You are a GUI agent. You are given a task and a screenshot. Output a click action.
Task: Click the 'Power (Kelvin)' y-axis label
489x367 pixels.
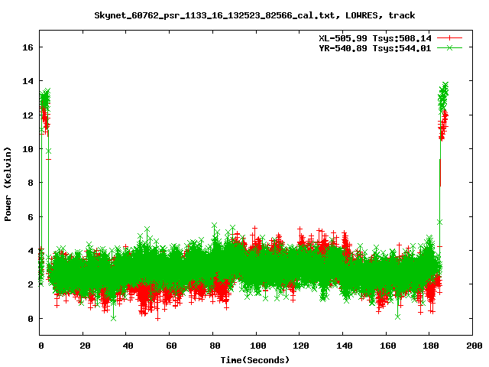(x=8, y=184)
